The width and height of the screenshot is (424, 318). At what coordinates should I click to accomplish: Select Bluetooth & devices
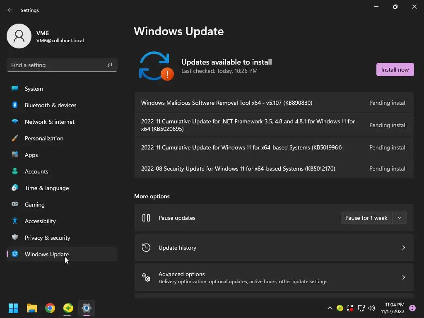point(62,105)
